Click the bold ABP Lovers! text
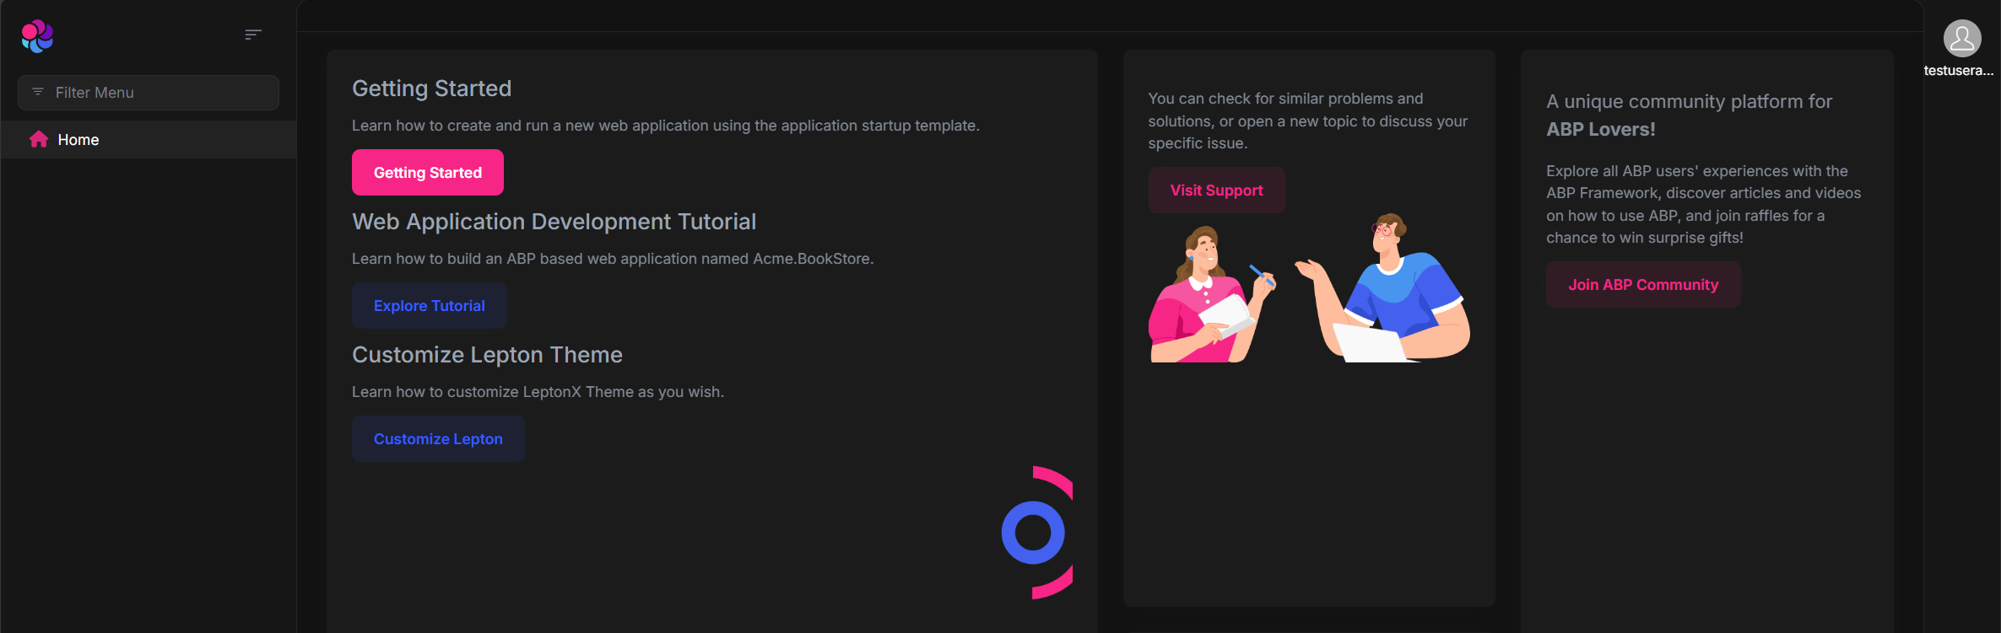 [x=1600, y=130]
